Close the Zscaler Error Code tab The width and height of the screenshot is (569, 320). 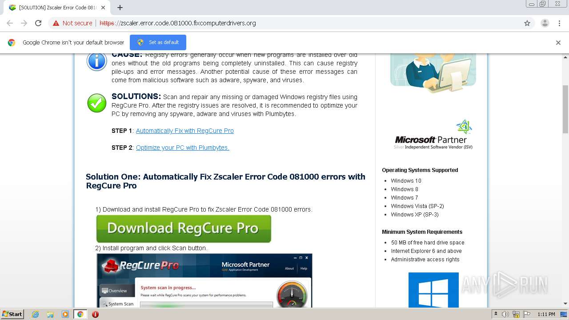tap(103, 8)
